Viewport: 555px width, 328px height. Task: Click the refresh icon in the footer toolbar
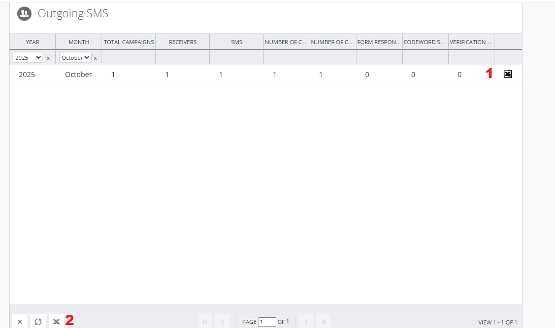tap(38, 321)
